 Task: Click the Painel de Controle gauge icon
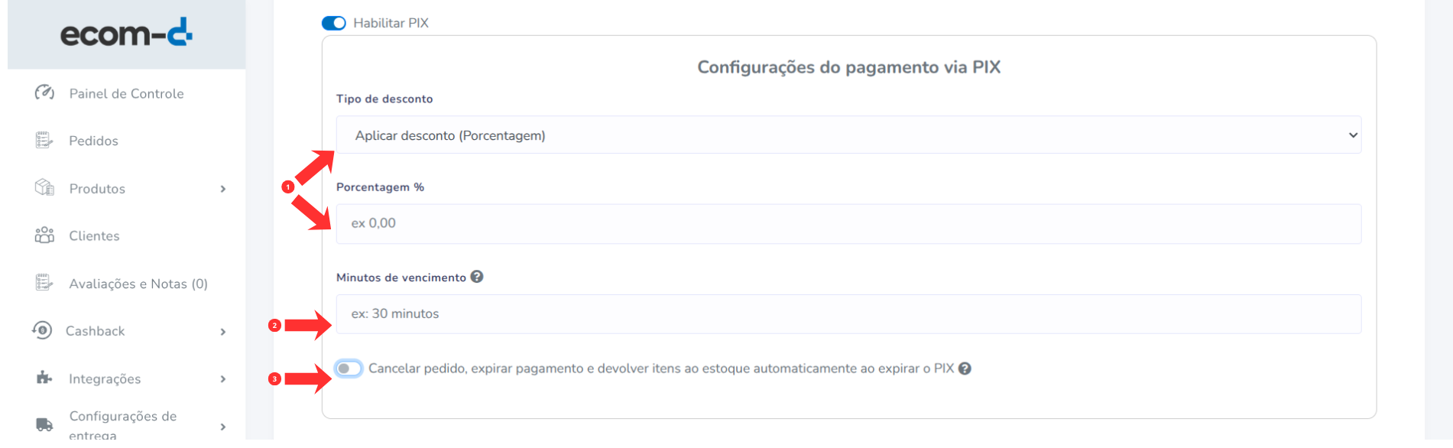click(44, 93)
